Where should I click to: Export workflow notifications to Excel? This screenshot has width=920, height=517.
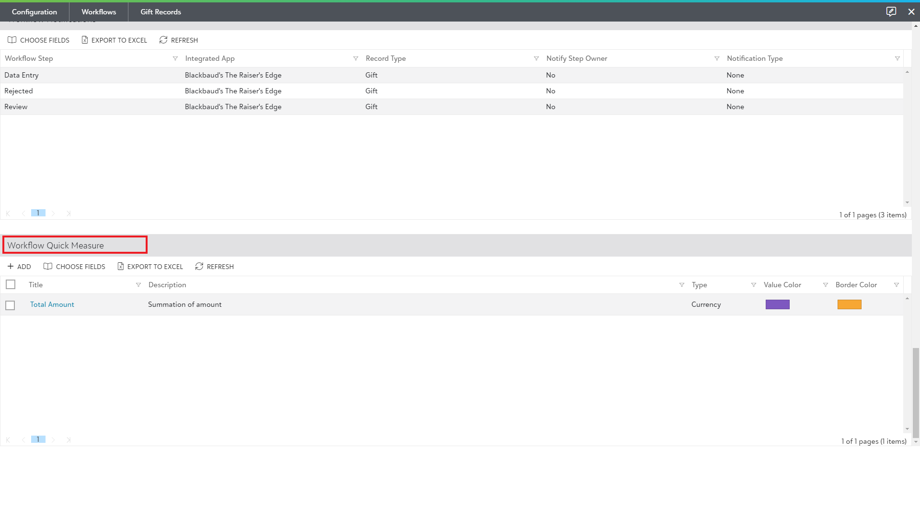click(x=115, y=40)
